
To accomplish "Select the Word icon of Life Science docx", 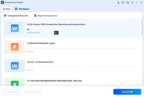I will pos(15,28).
